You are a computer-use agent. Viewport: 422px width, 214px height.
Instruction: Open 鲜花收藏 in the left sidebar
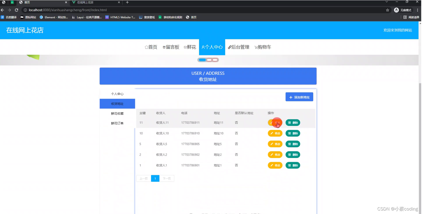click(x=117, y=114)
